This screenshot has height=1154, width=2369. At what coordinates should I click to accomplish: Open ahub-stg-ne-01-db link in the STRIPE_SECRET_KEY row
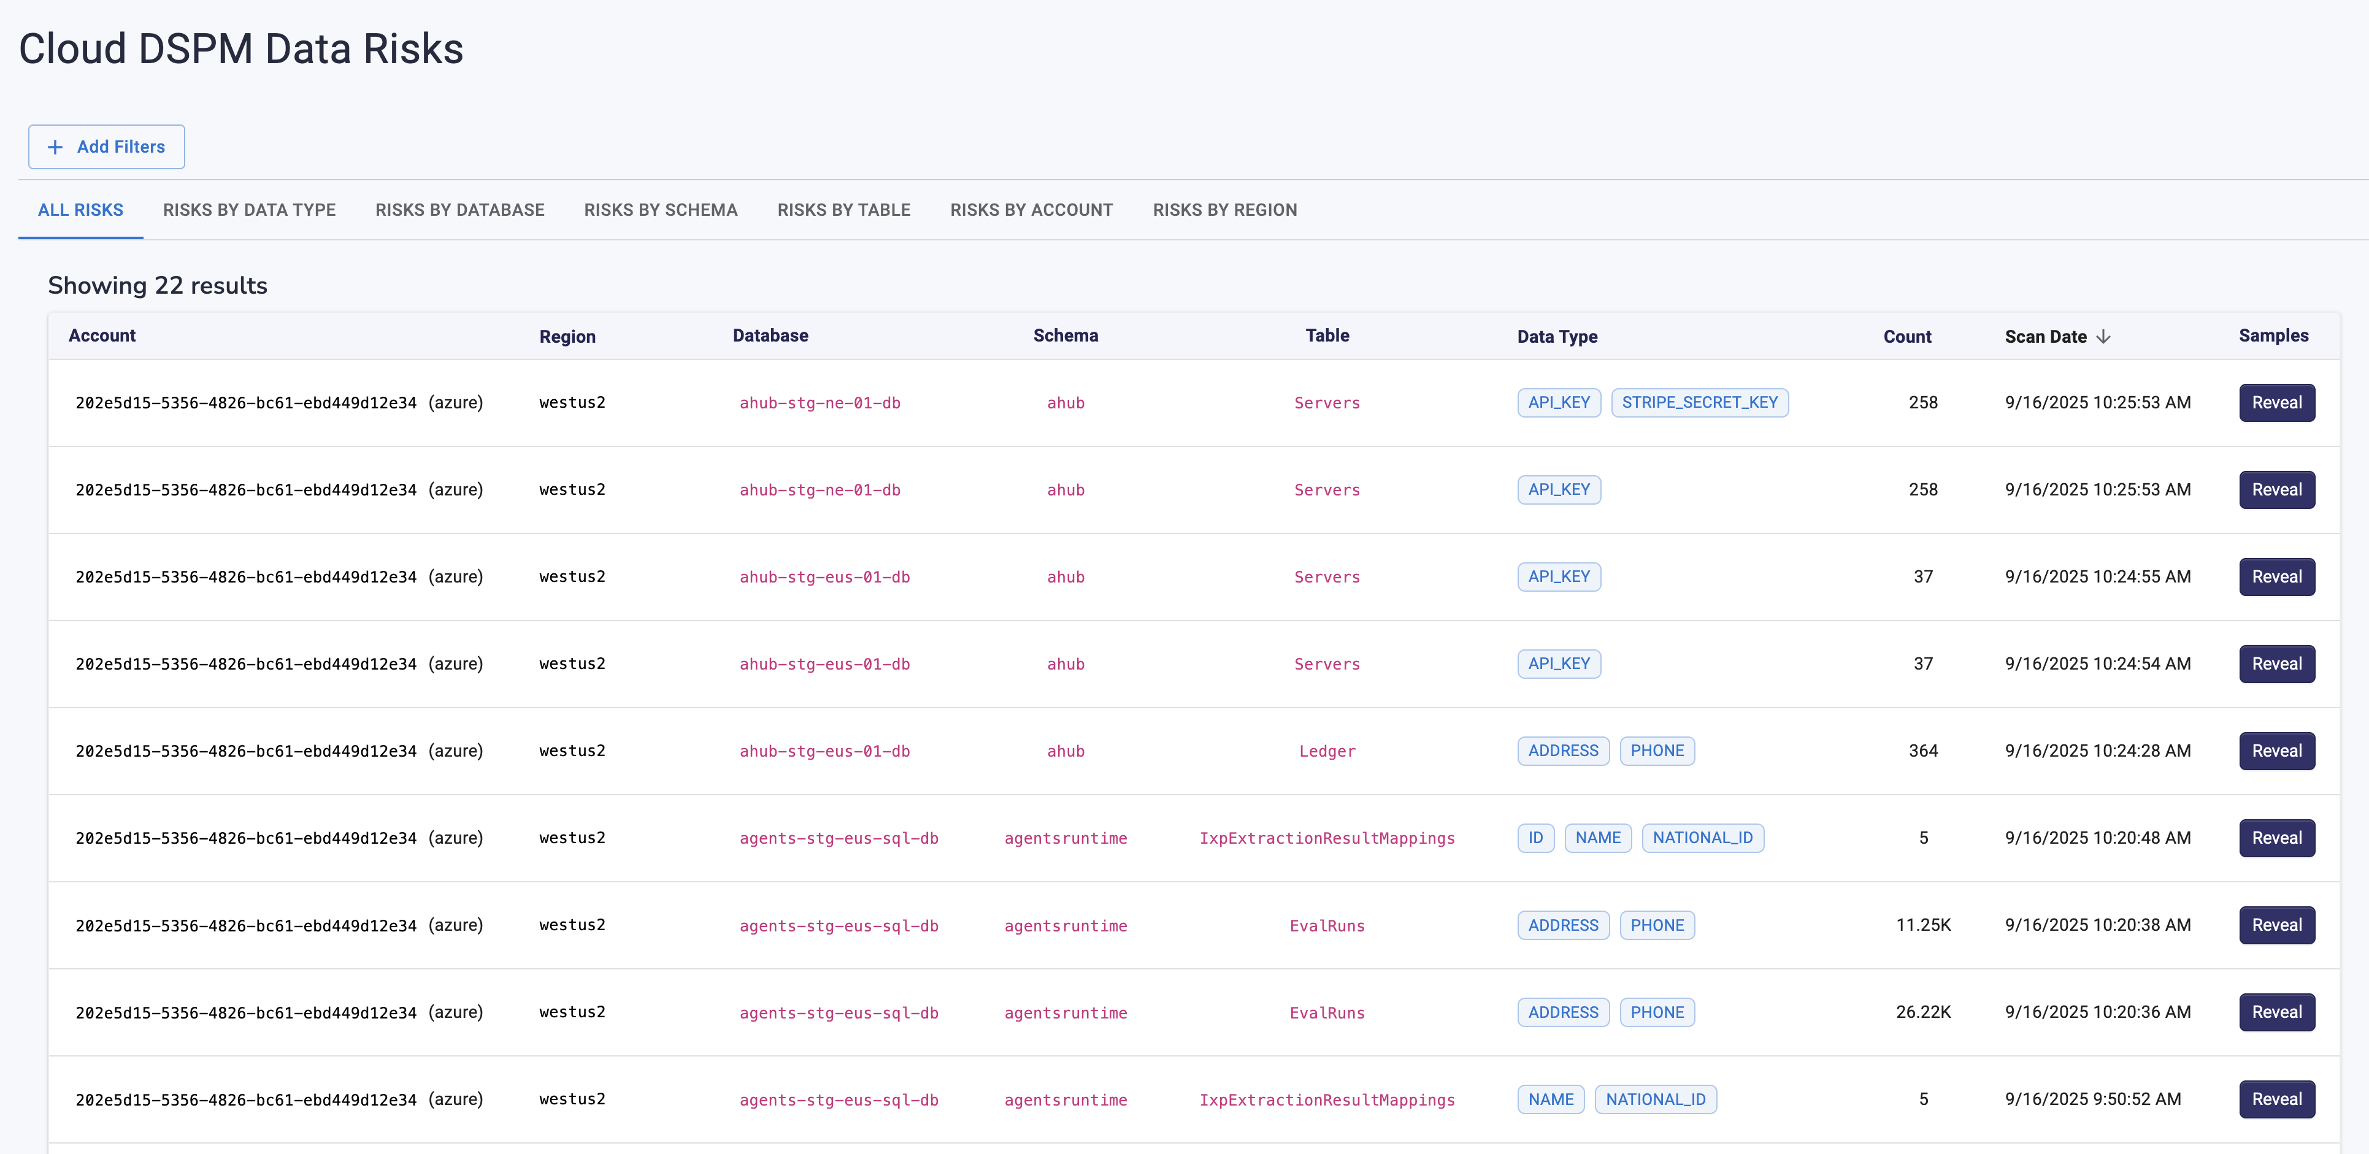pyautogui.click(x=820, y=403)
